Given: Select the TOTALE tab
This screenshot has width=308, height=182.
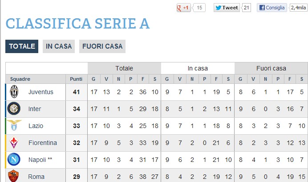Looking at the screenshot, I should (22, 46).
